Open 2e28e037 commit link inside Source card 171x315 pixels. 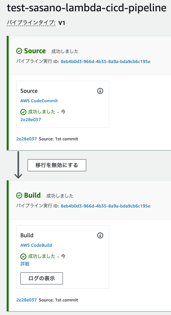pyautogui.click(x=31, y=120)
